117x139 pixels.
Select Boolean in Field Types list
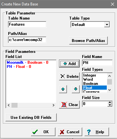[x=95, y=84]
